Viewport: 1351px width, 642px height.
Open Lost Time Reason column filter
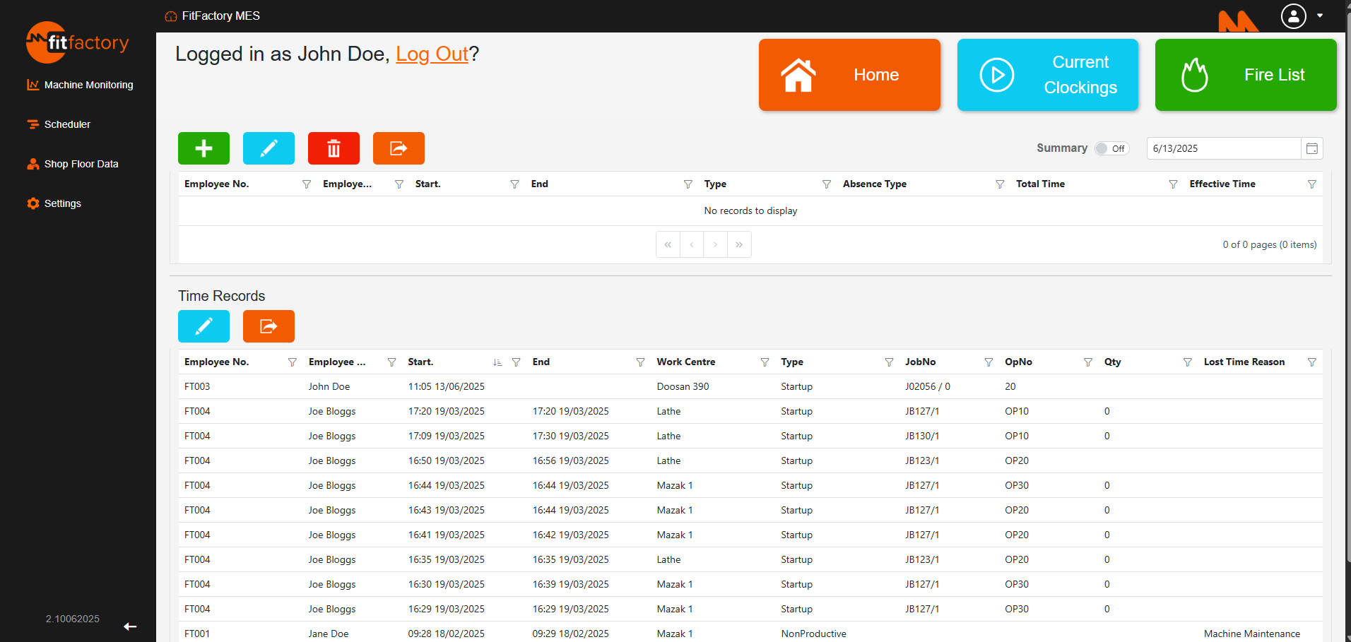point(1311,362)
